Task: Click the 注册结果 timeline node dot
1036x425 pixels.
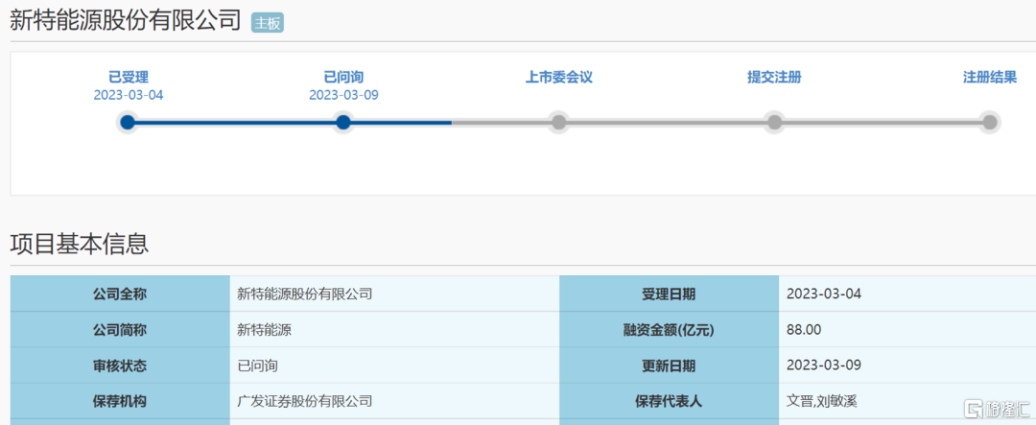Action: click(x=990, y=122)
